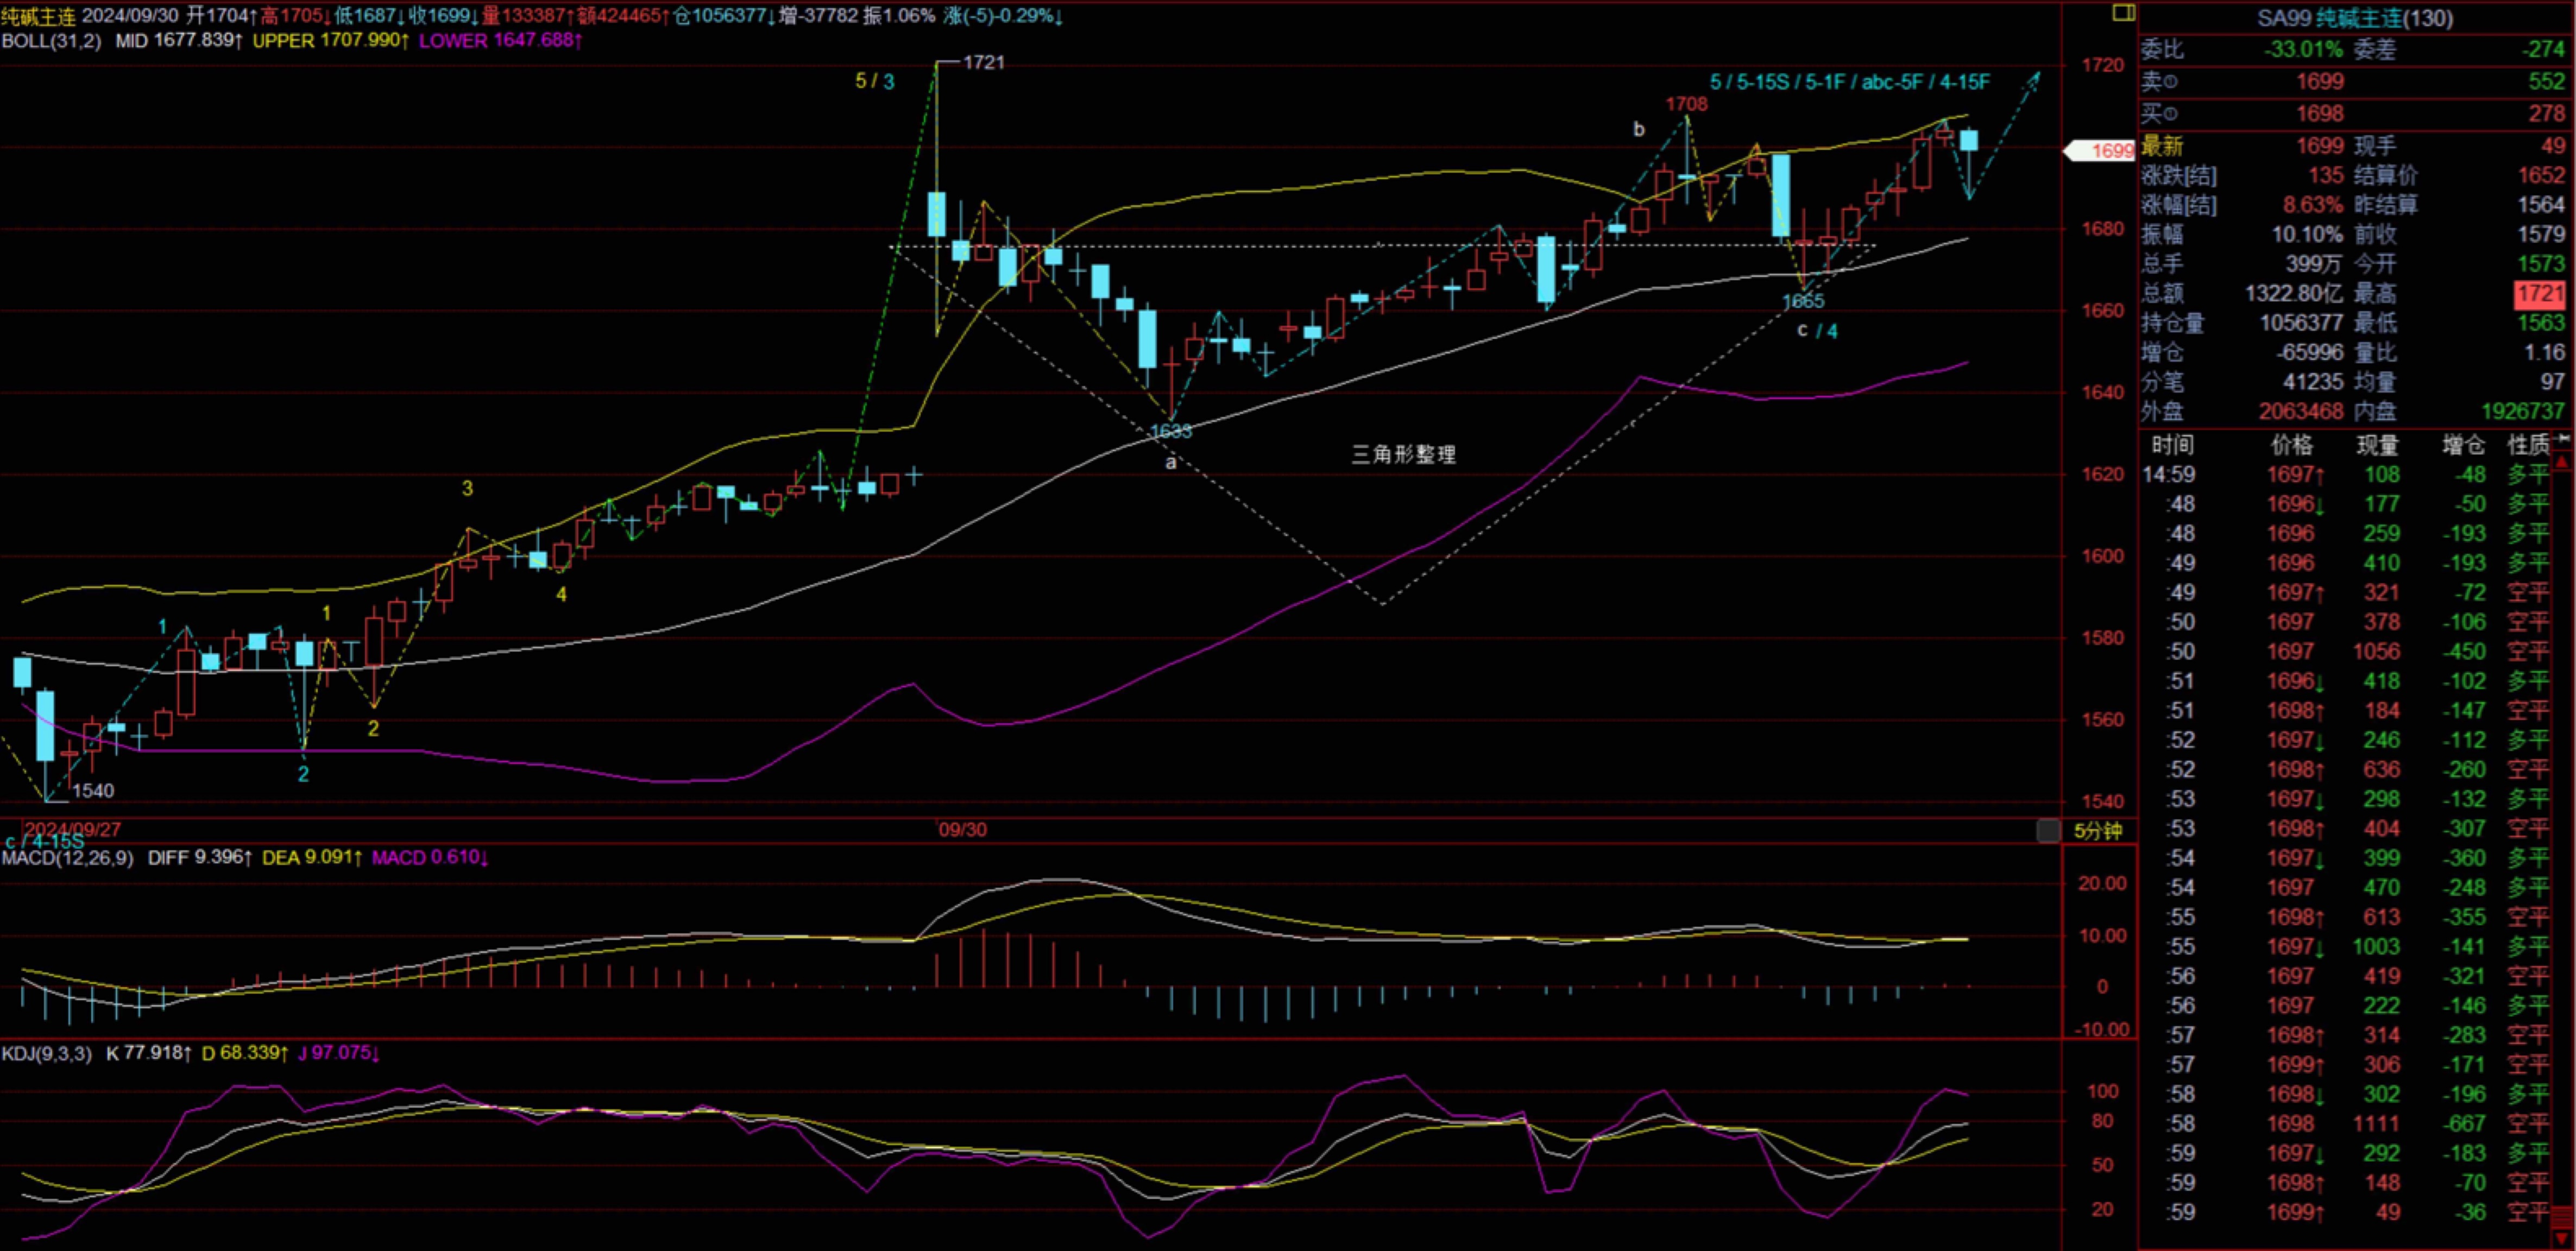Click the 外盘 value 2063468

[x=2301, y=411]
